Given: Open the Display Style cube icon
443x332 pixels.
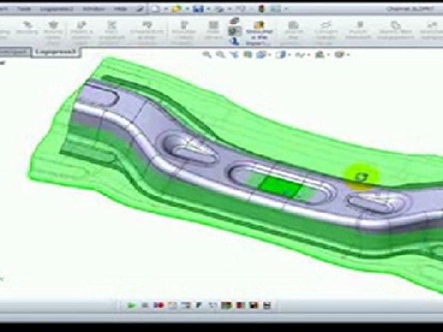Looking at the screenshot, I should point(281,54).
